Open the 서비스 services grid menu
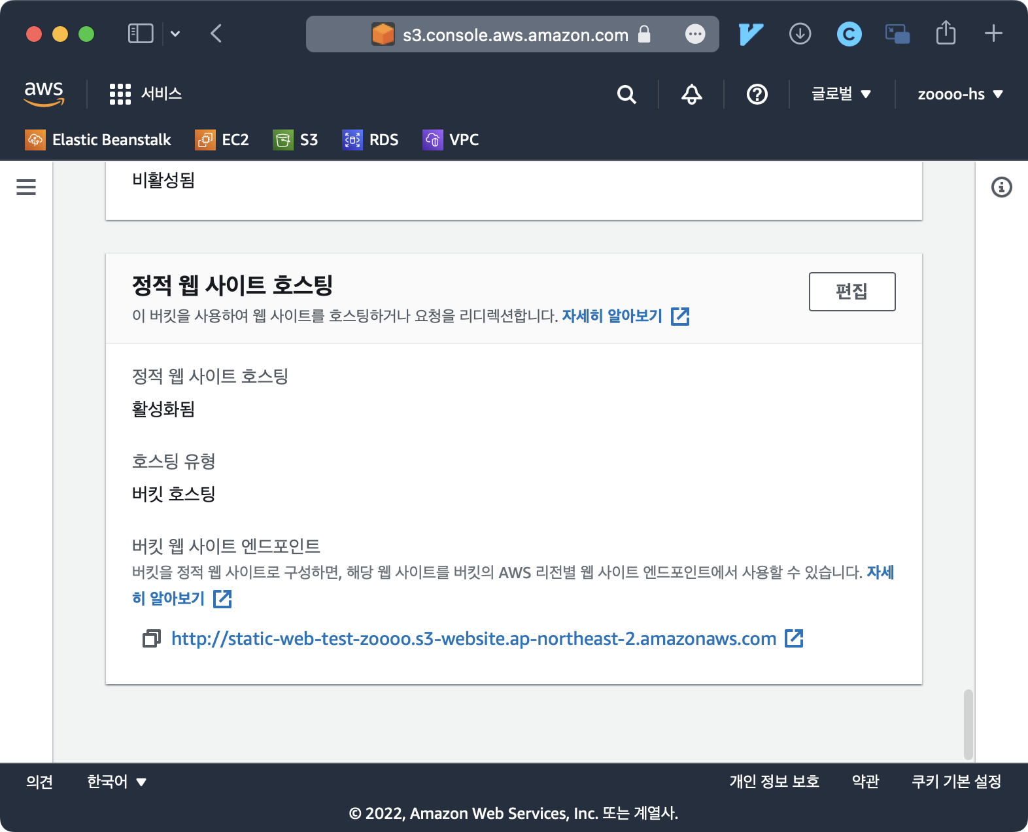The image size is (1028, 832). click(145, 94)
